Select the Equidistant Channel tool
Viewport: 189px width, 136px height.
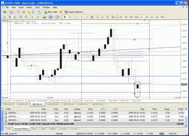[92, 17]
